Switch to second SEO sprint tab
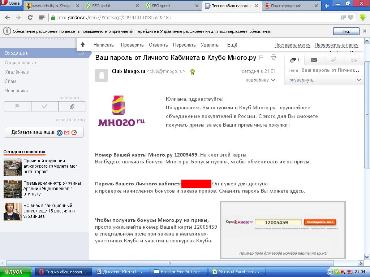Screen dimensions: 370x277 point(173,6)
